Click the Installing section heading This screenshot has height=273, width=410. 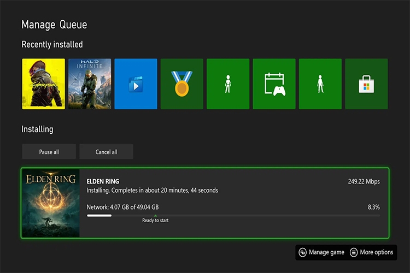tap(37, 129)
